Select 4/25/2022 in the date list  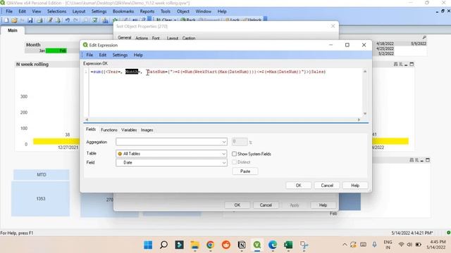tap(385, 48)
